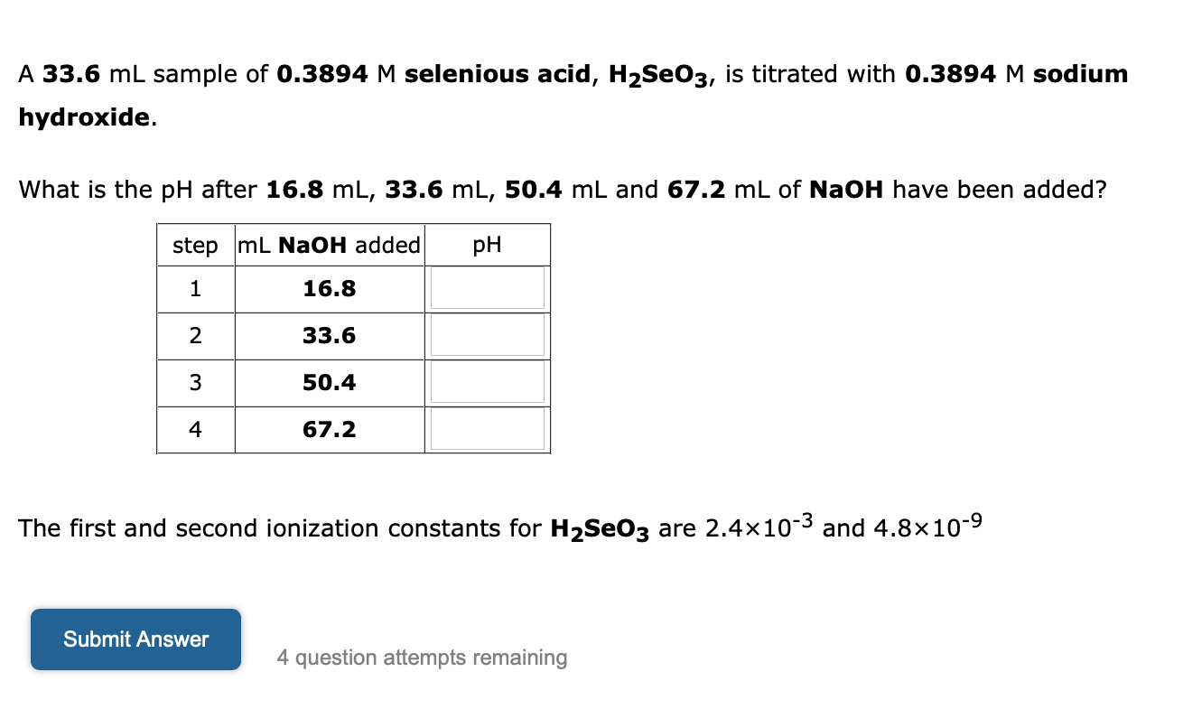Select the 16.8 mL table cell
Screen dimensions: 1183x728
point(329,288)
